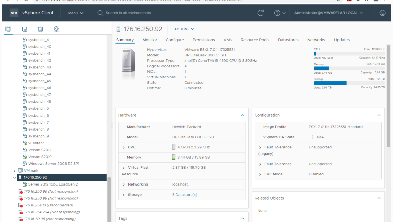Collapse the 176.16.250.92 host tree node
The image size is (393, 222).
[14, 177]
